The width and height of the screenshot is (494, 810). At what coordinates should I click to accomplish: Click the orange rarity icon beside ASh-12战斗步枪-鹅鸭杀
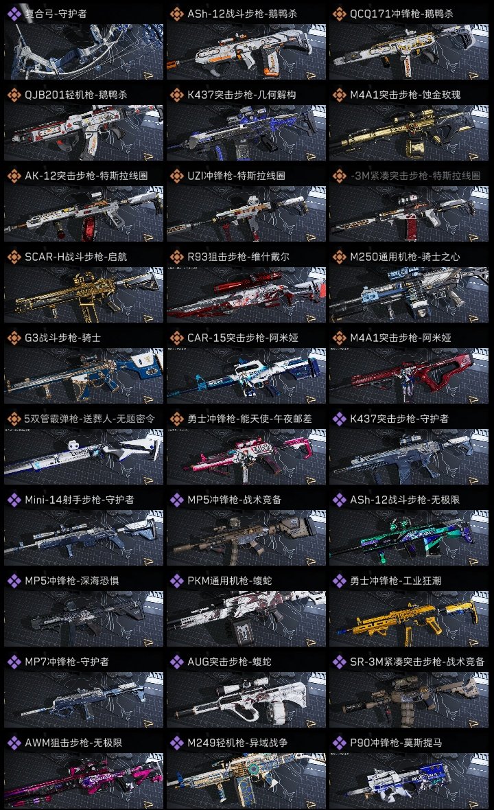pos(176,14)
